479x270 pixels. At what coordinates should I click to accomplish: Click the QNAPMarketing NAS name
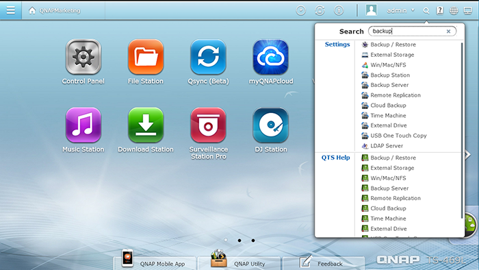60,10
